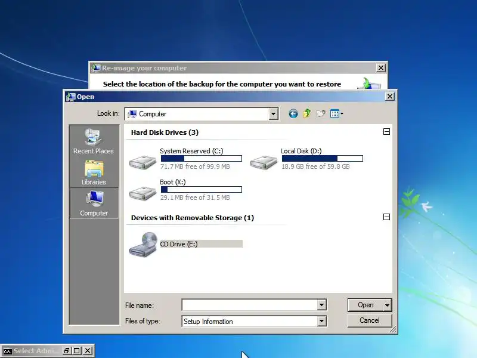Image resolution: width=477 pixels, height=358 pixels.
Task: Click the command prompt icon in the taskbar
Action: point(8,351)
